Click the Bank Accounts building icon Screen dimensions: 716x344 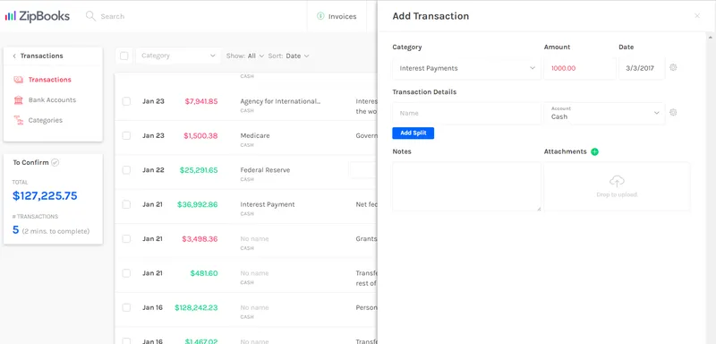point(18,100)
